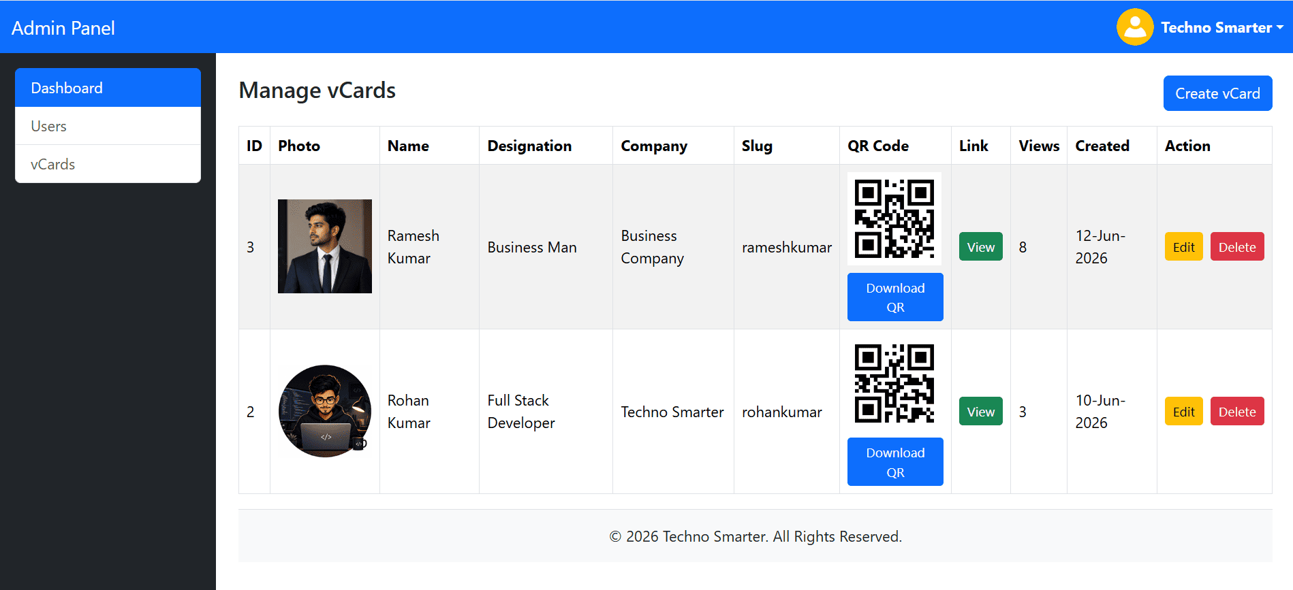Select the rameshkumar slug text
This screenshot has width=1293, height=590.
[x=787, y=247]
